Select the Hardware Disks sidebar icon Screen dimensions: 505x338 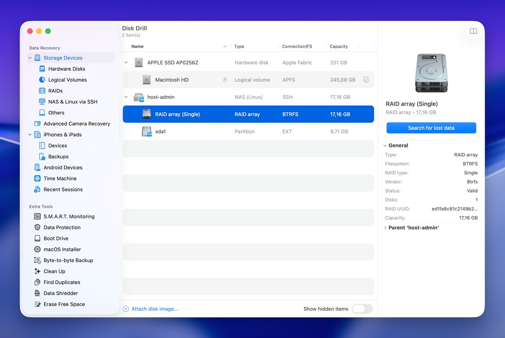[x=41, y=68]
